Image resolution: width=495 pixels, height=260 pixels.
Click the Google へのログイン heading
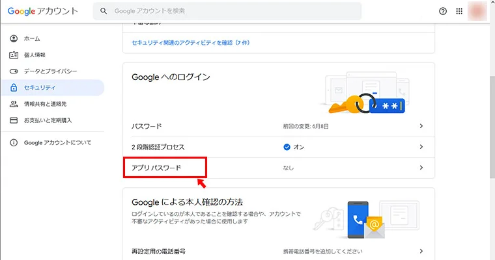tap(171, 77)
